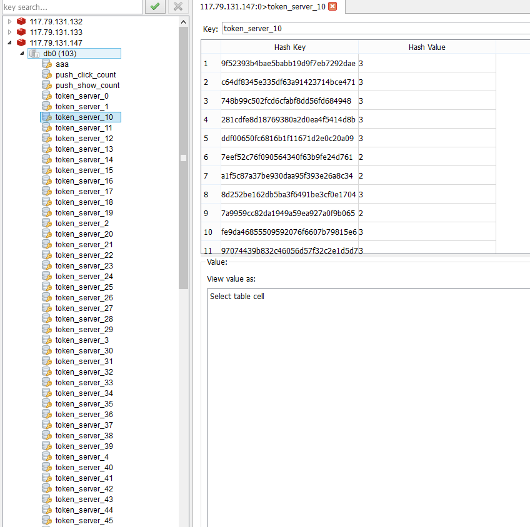Select hash key fe9da46855509592076f6607b79815e6

[x=289, y=232]
